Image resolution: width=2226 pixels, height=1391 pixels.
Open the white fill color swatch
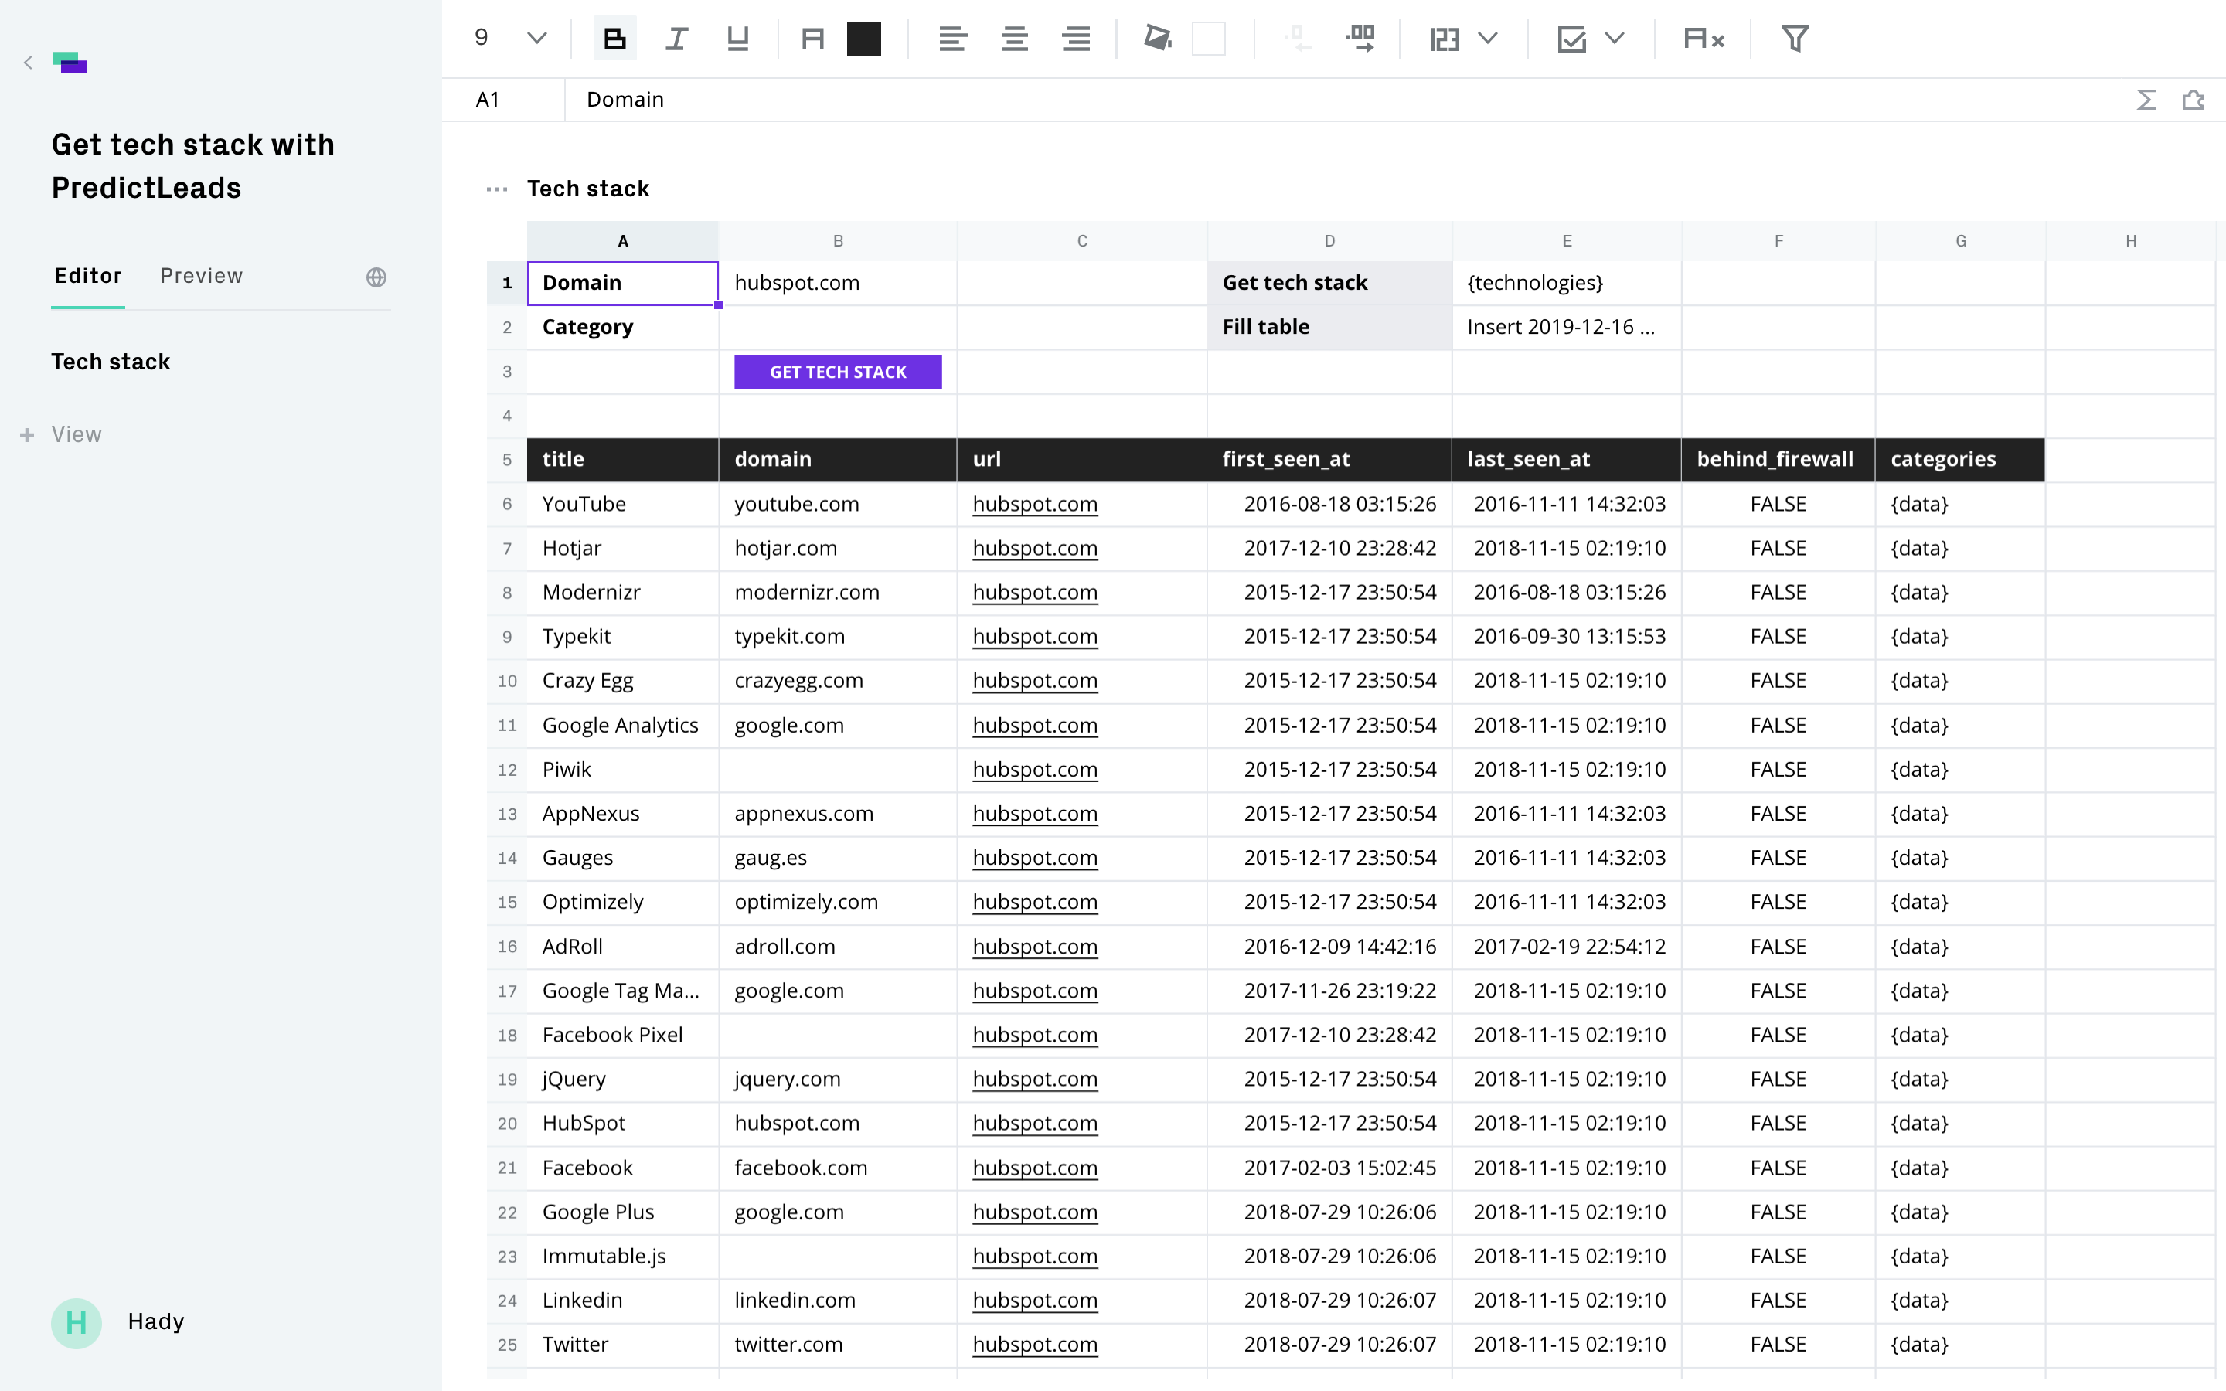[x=1209, y=39]
